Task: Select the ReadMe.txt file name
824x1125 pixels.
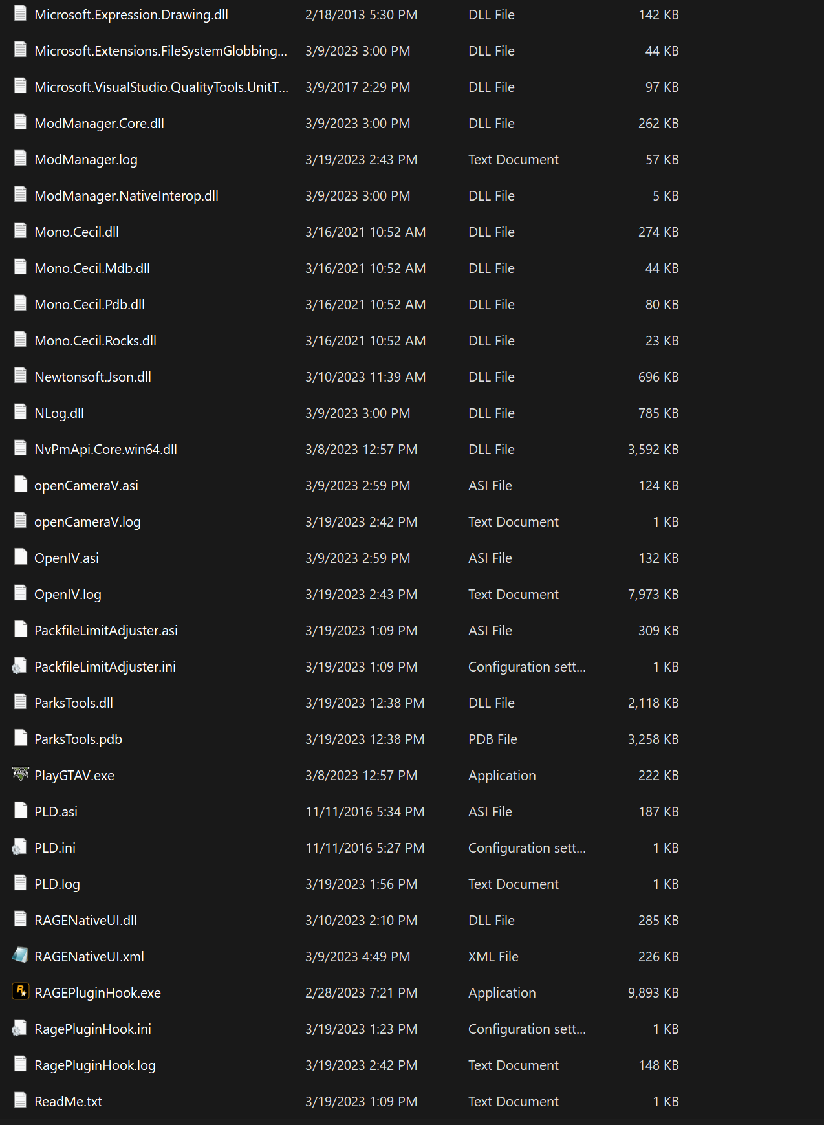Action: click(68, 1102)
